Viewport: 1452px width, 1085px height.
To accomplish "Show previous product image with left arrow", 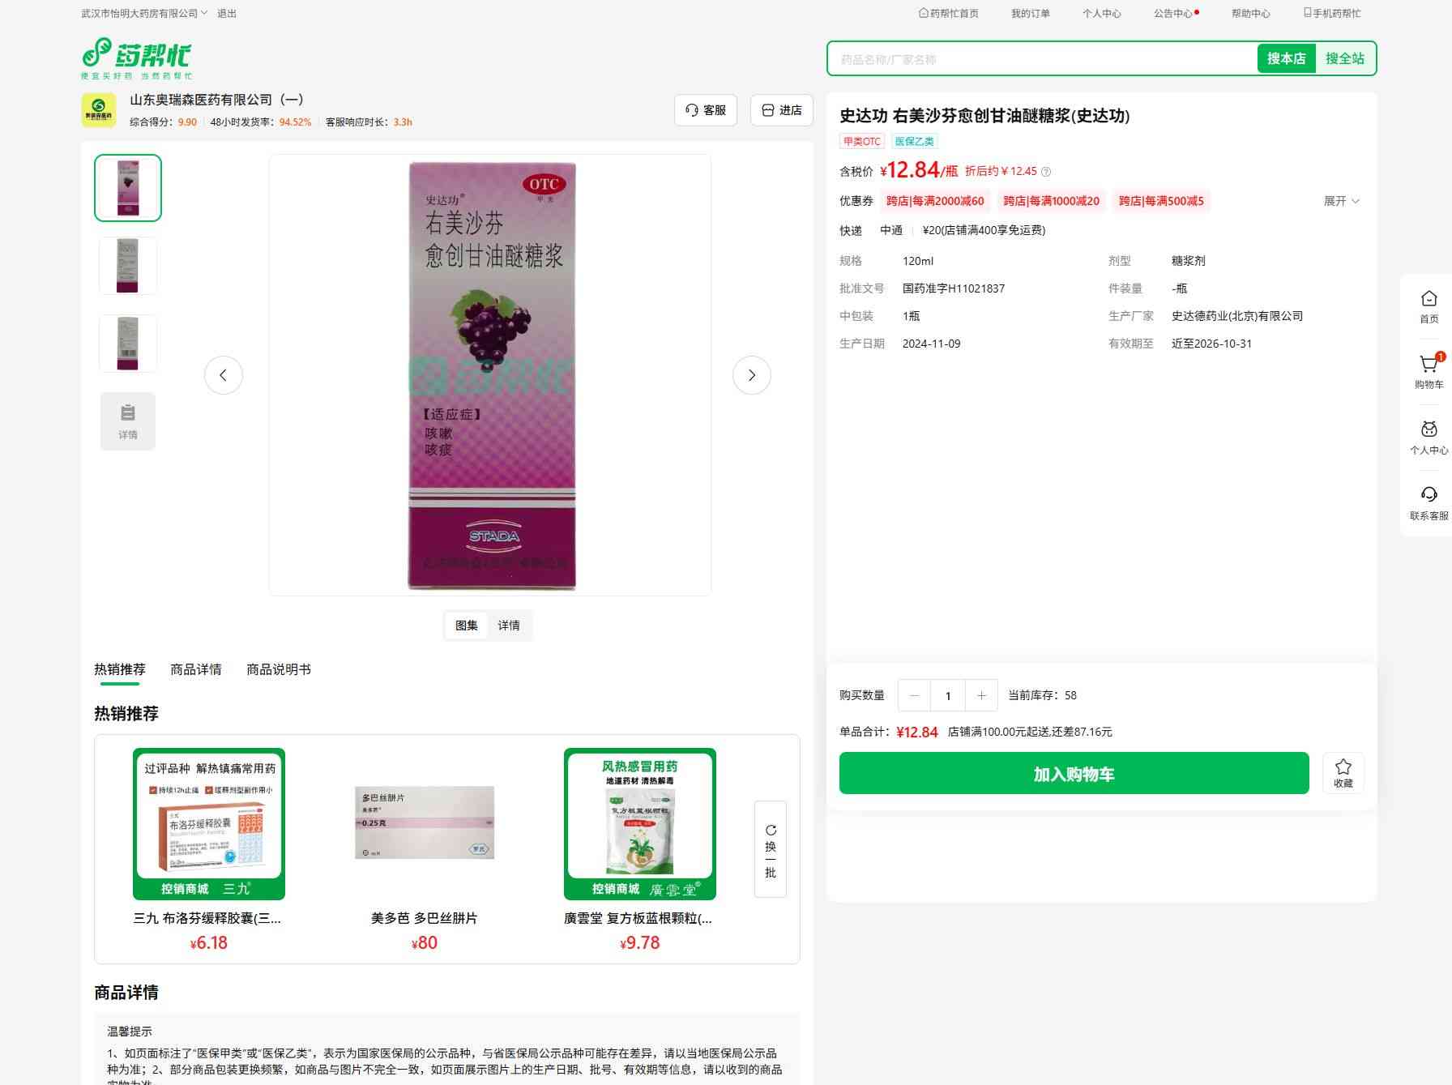I will pos(224,375).
